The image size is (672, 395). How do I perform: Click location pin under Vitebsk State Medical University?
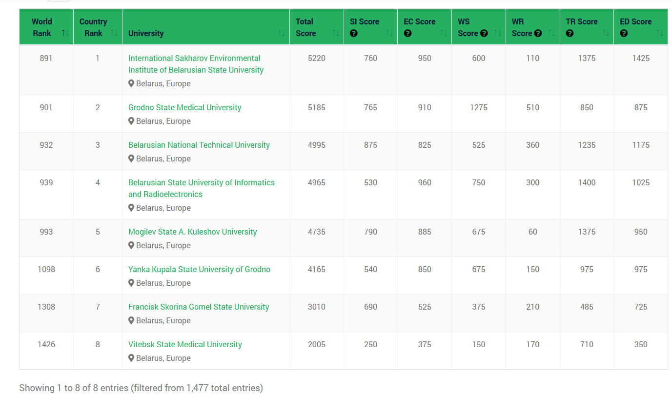pos(131,358)
